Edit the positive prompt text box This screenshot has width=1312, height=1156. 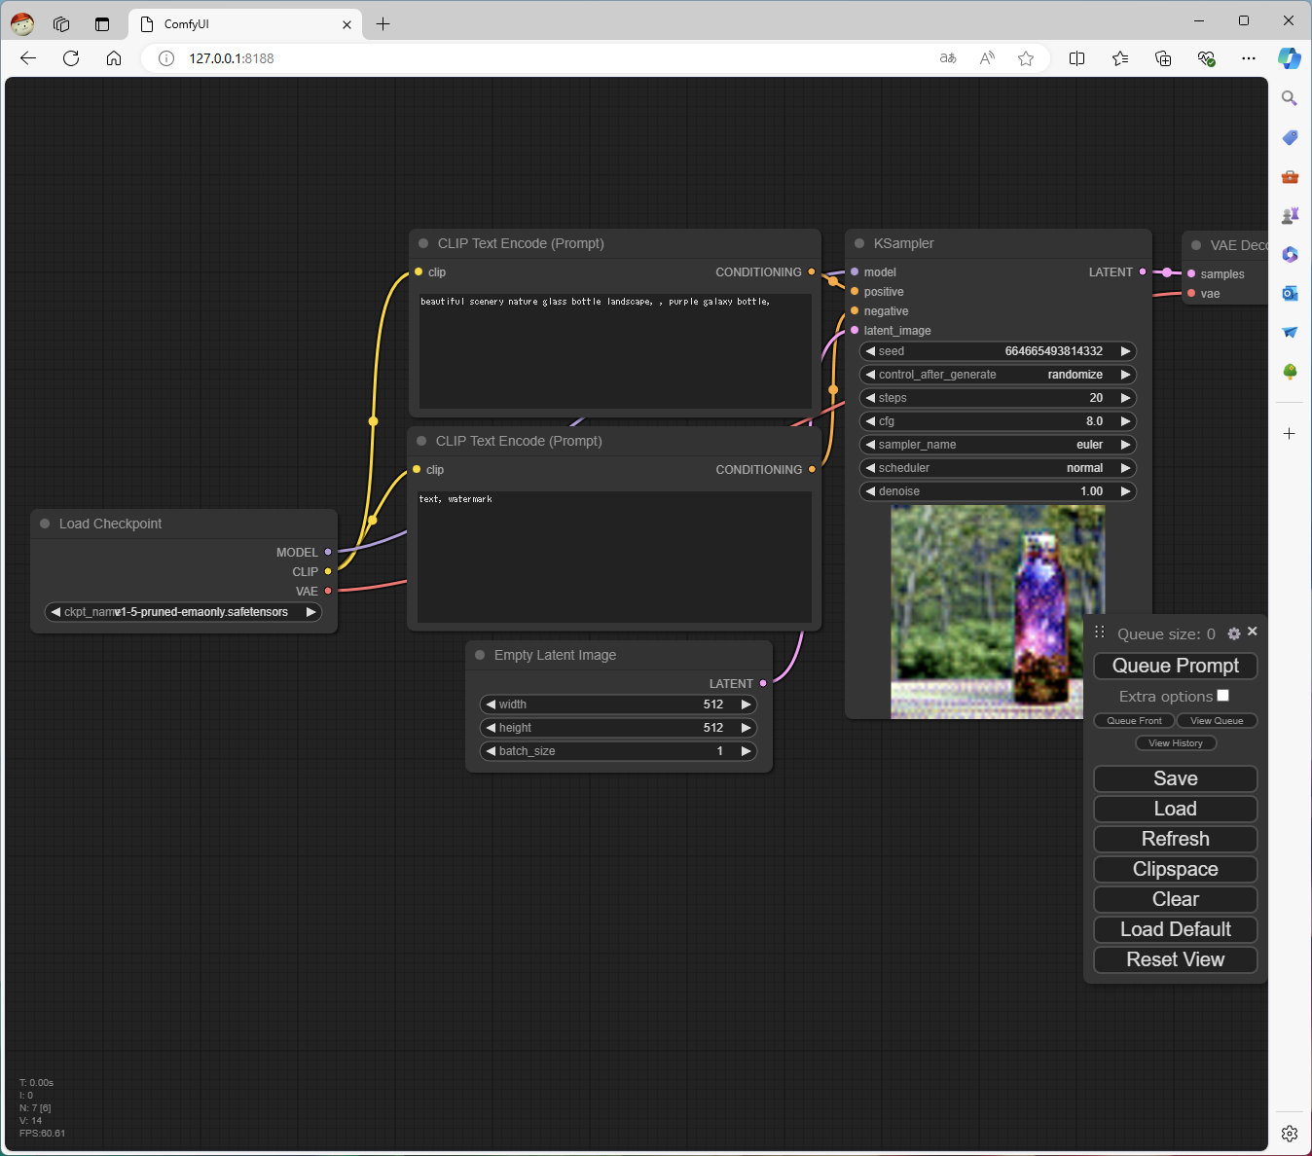(615, 351)
